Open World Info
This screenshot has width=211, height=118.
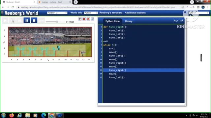click(76, 13)
